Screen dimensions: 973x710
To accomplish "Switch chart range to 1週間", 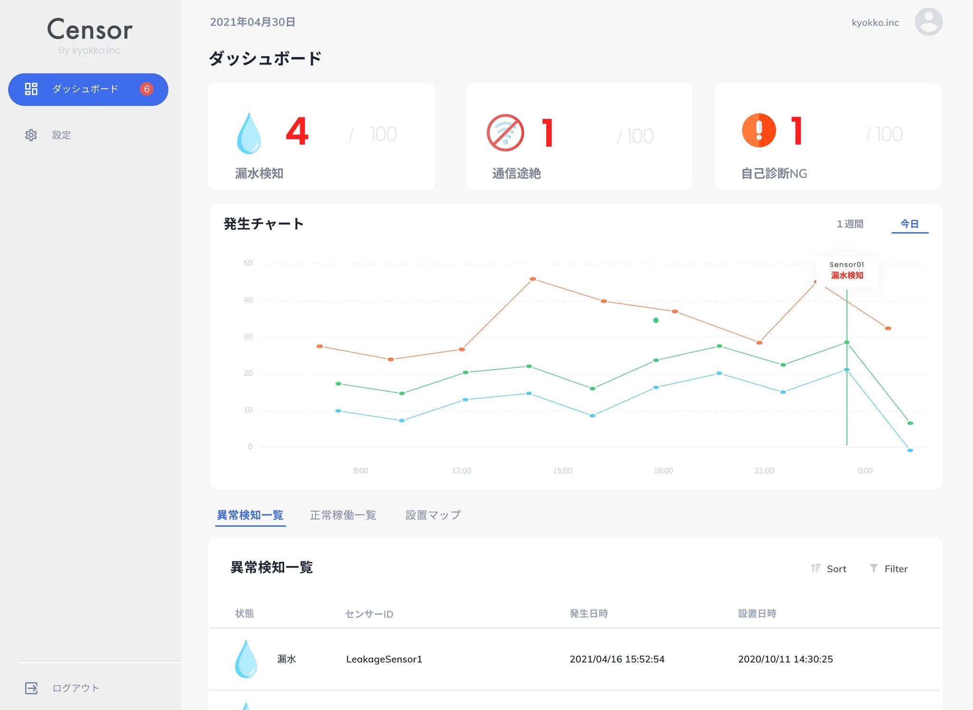I will click(x=850, y=224).
